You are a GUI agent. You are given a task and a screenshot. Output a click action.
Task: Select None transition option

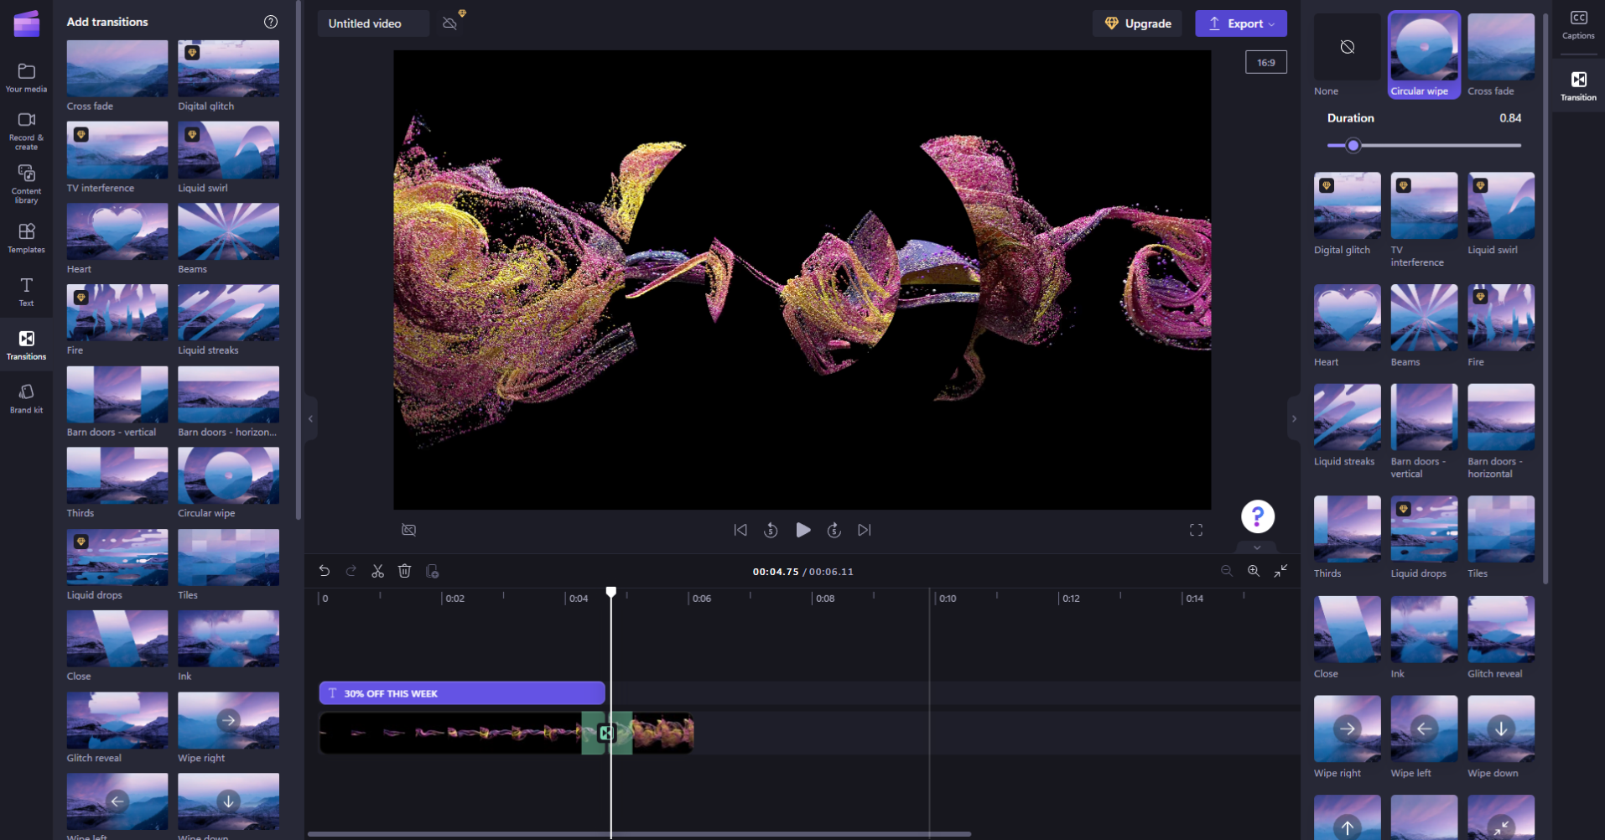1347,55
